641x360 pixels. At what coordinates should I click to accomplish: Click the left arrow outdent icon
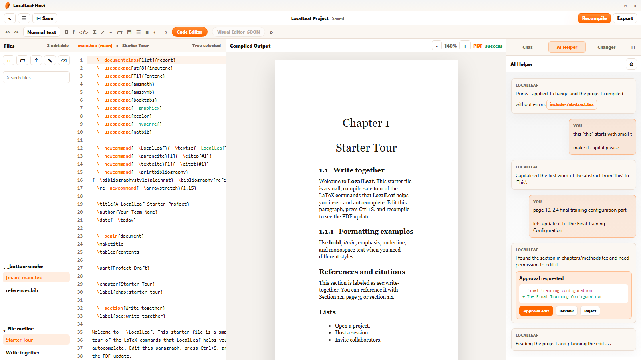click(x=156, y=32)
